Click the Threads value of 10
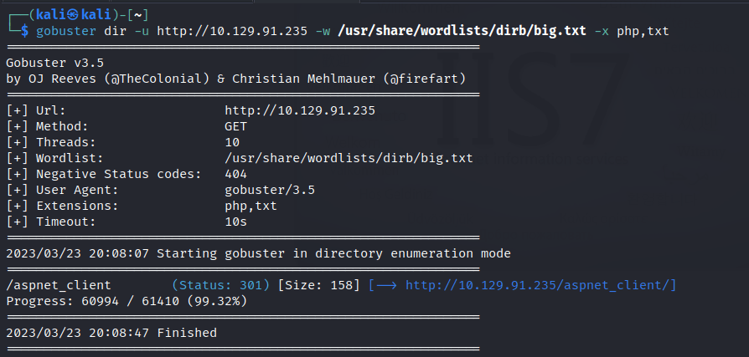Image resolution: width=749 pixels, height=357 pixels. pyautogui.click(x=232, y=142)
